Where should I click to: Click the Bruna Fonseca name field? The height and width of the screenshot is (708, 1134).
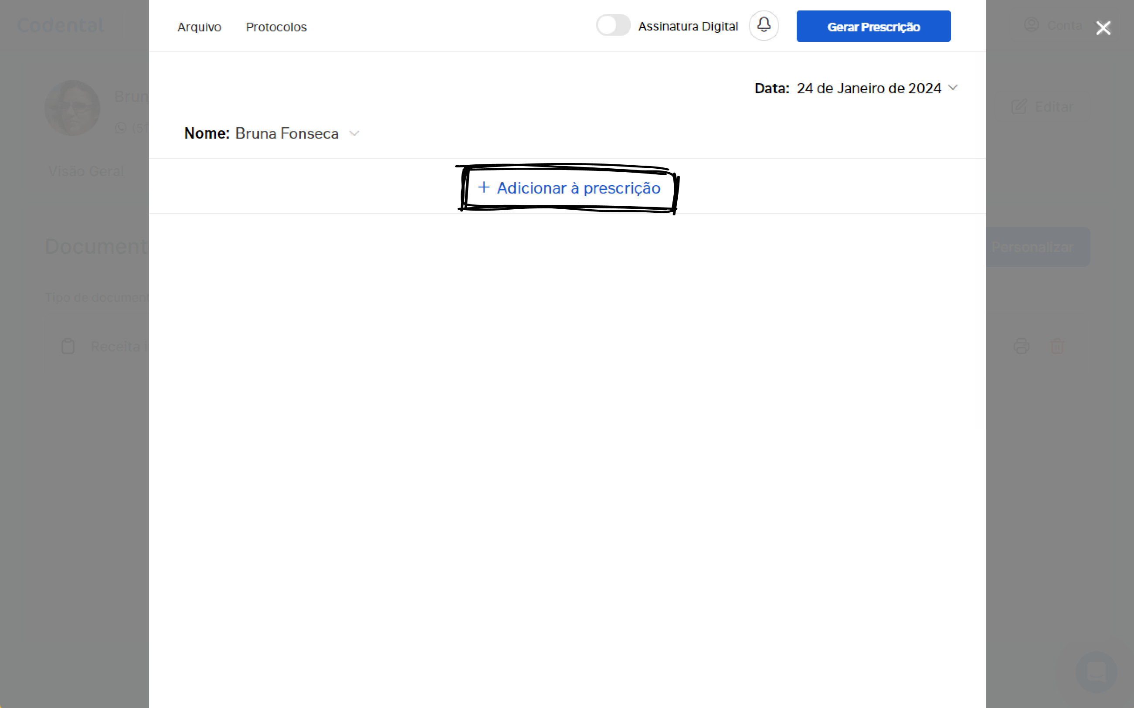(287, 133)
